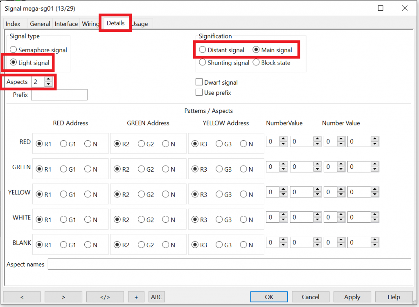Switch to the General tab
The image size is (419, 307).
tap(40, 24)
